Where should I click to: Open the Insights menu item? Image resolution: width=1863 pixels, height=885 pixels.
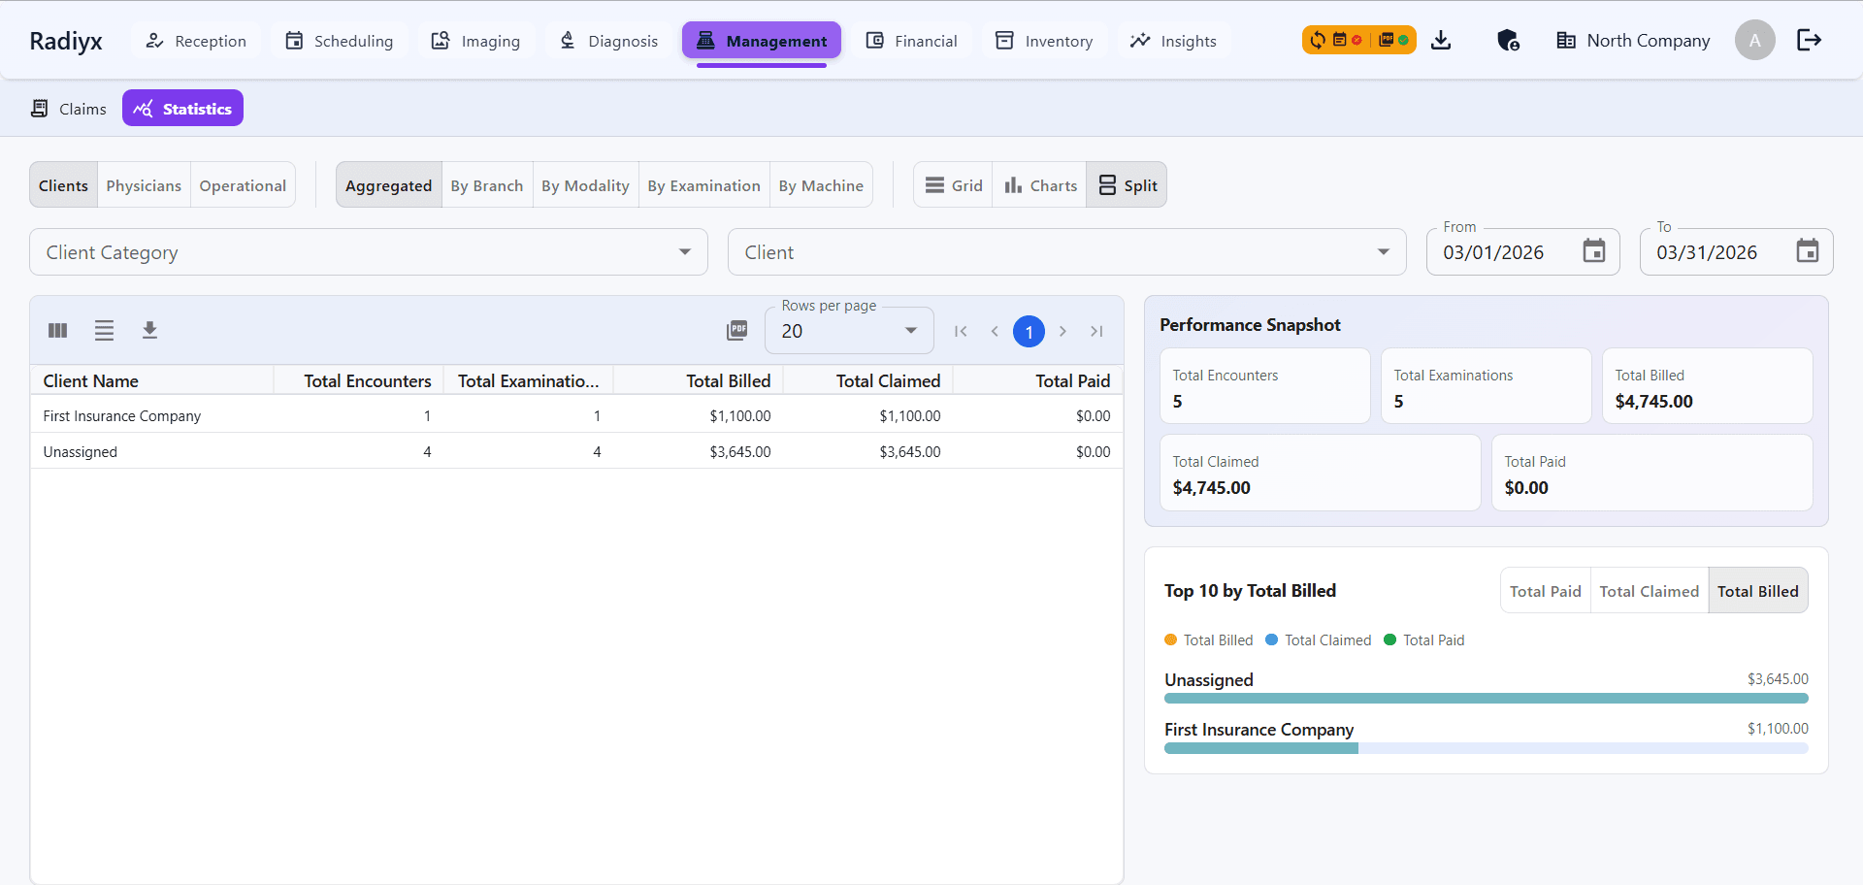(1173, 41)
